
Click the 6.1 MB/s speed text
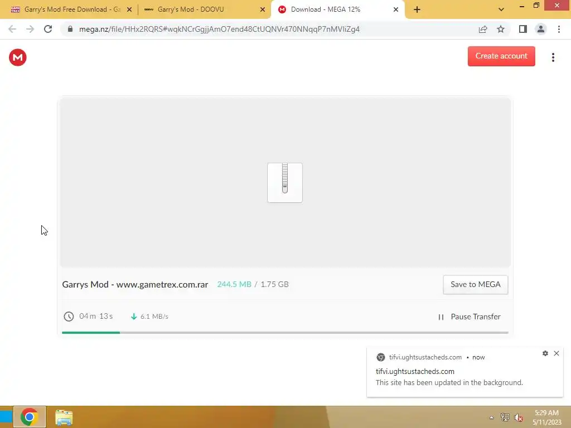click(x=154, y=317)
